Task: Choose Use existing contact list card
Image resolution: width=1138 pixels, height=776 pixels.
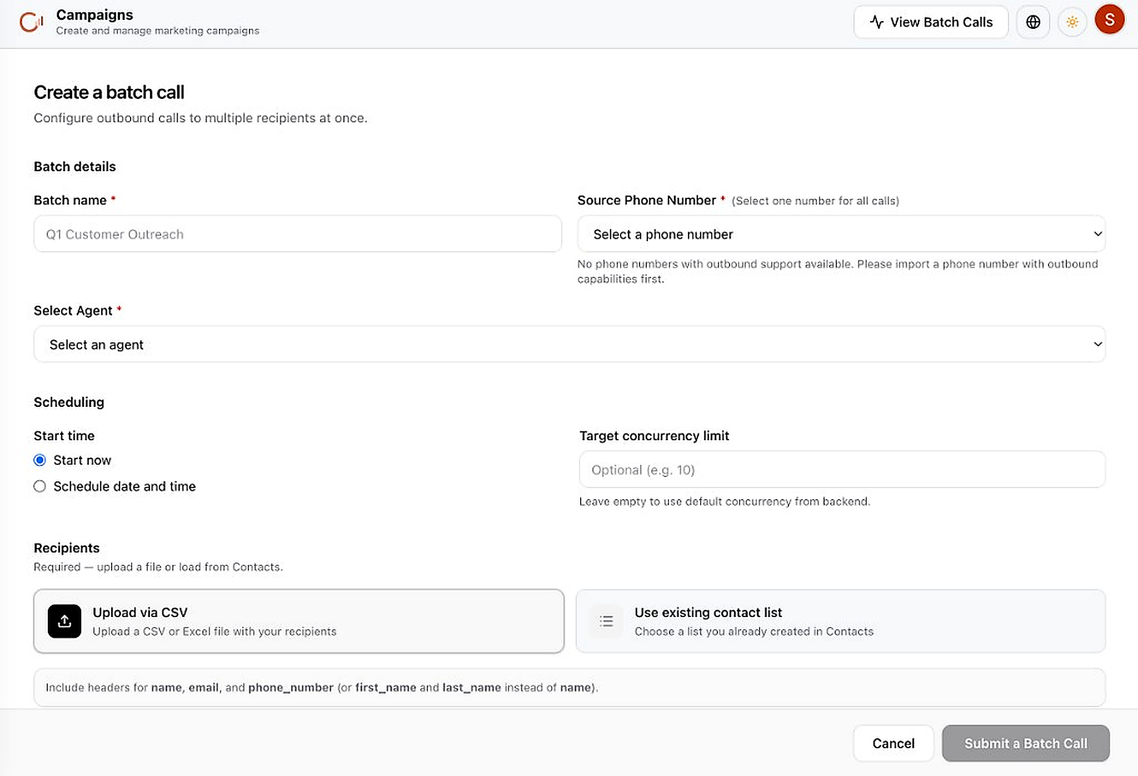Action: (841, 621)
